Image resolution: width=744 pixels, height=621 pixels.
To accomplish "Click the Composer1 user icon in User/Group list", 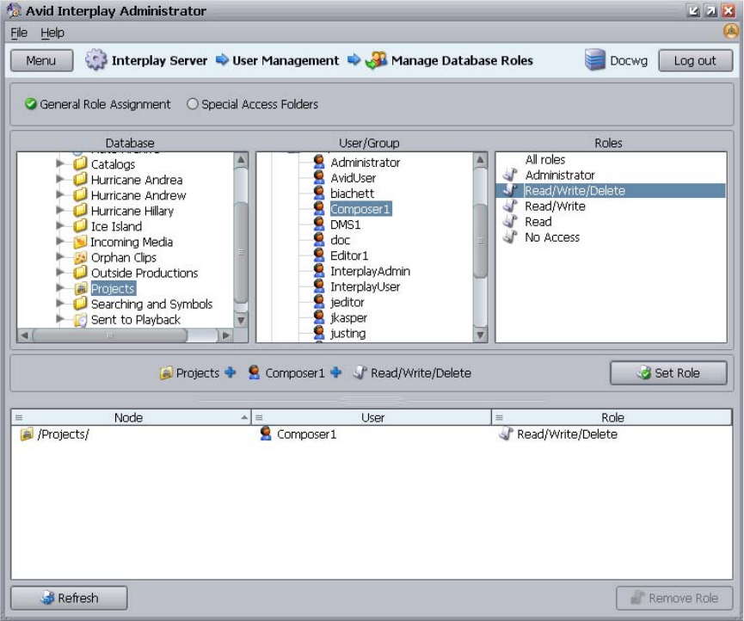I will point(319,208).
